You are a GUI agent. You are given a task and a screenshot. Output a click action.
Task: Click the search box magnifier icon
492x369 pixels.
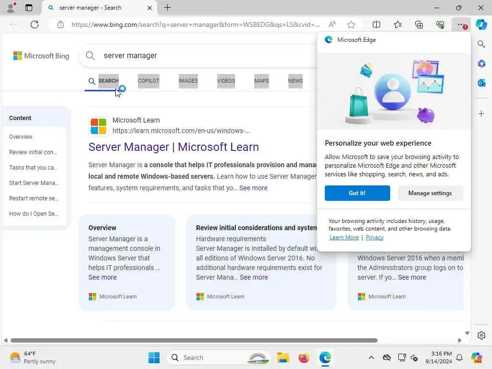click(x=90, y=56)
